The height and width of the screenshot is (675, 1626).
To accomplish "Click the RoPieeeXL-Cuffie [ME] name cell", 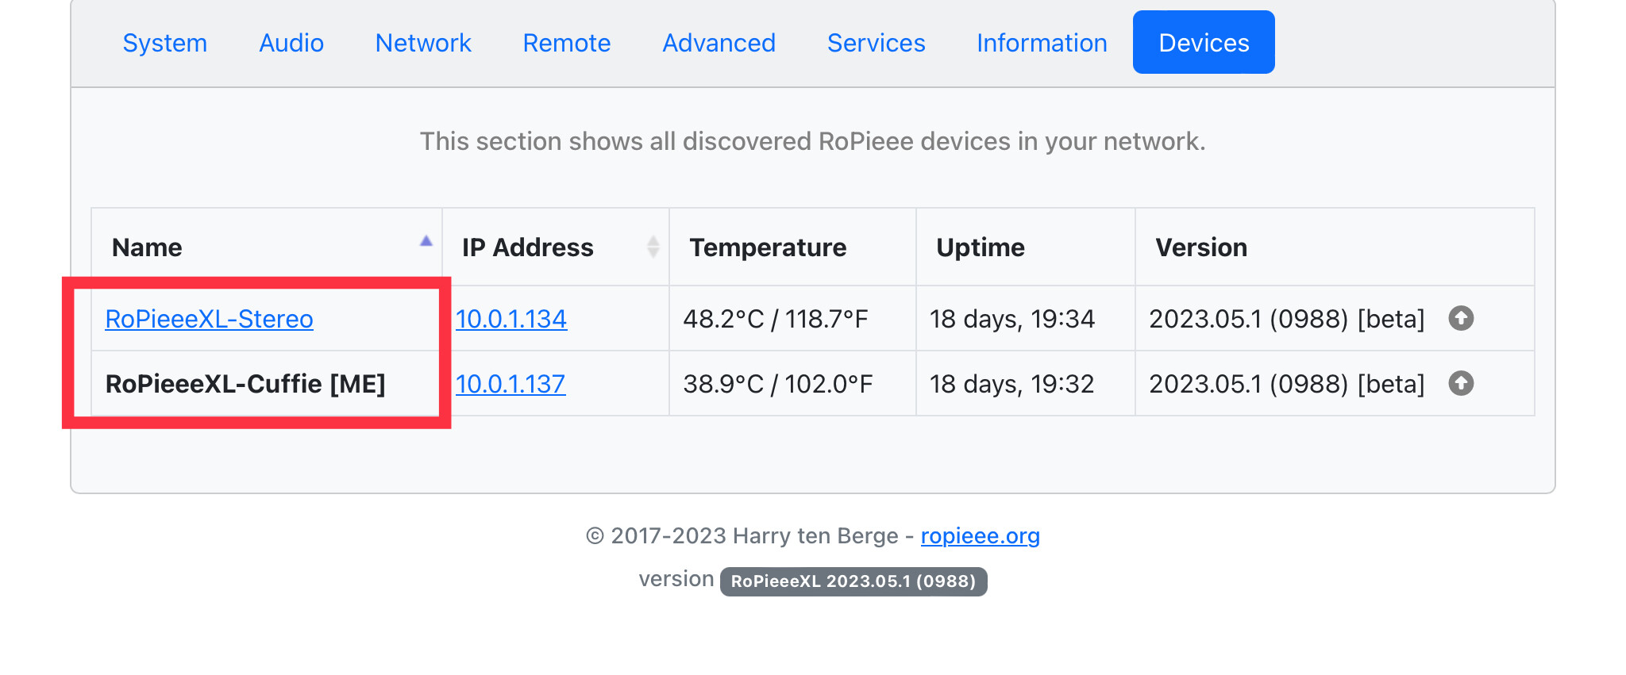I will (245, 384).
